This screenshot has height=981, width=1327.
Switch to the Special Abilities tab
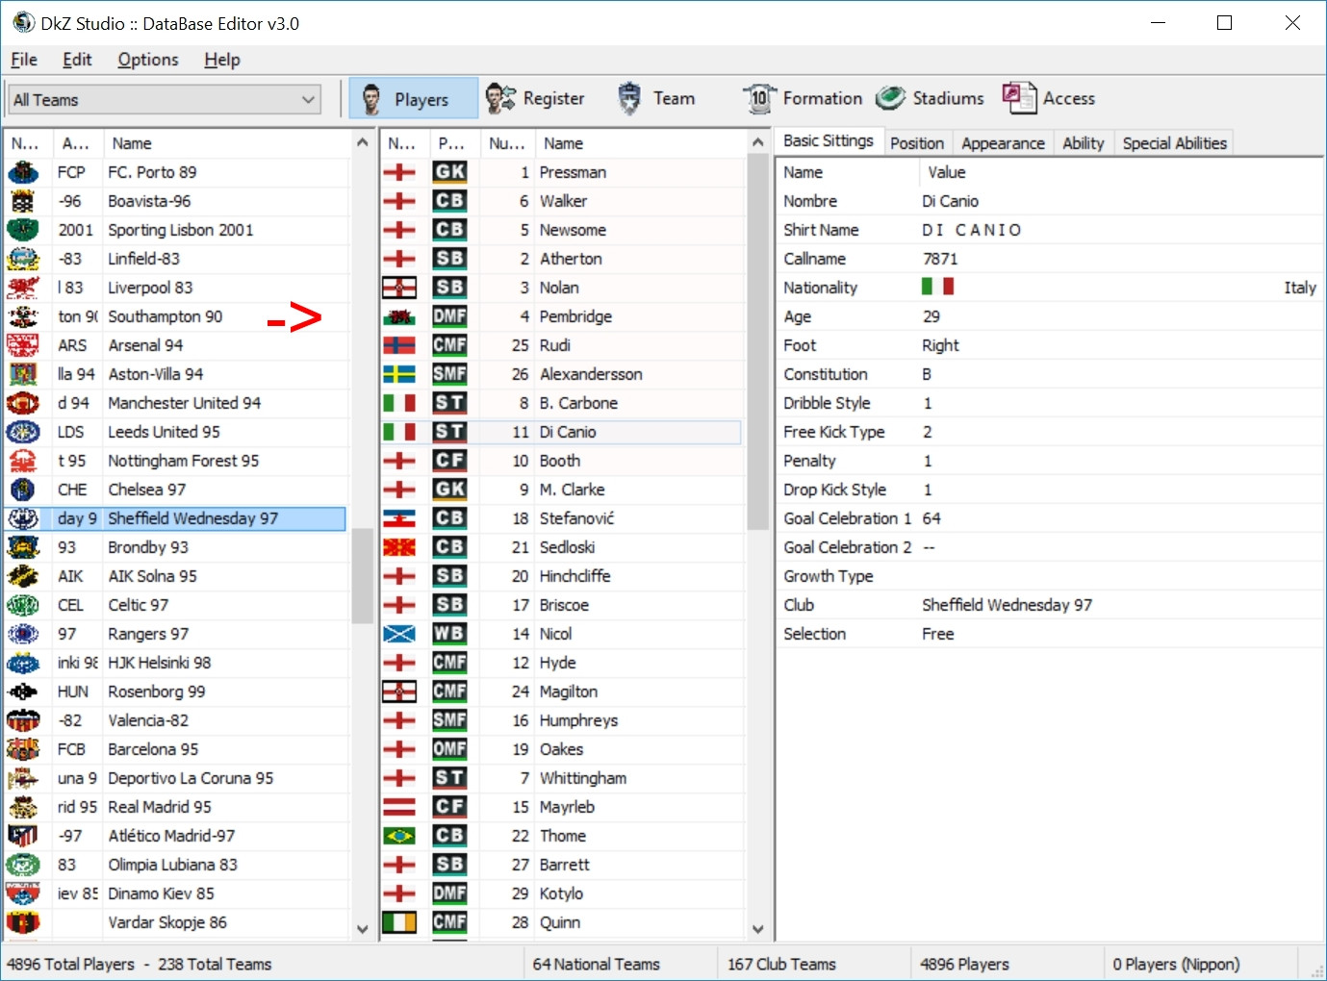1175,143
